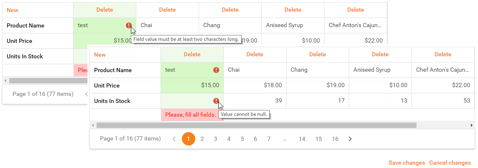Go to page 14 in pager

[x=302, y=139]
